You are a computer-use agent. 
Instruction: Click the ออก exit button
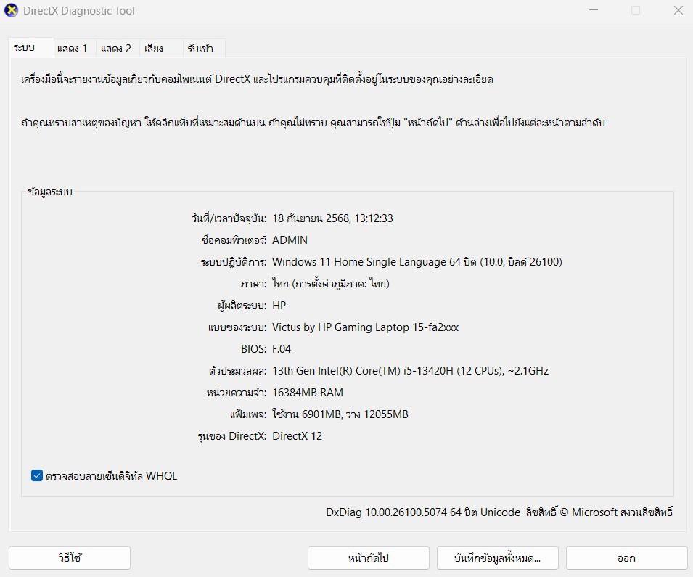[625, 557]
